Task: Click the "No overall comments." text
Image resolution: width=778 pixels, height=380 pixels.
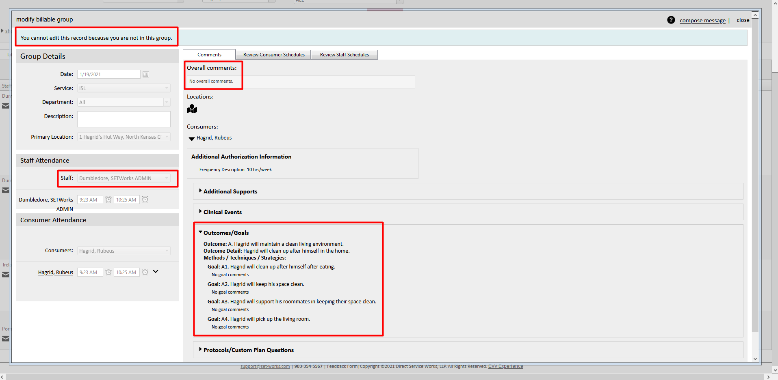Action: point(211,81)
